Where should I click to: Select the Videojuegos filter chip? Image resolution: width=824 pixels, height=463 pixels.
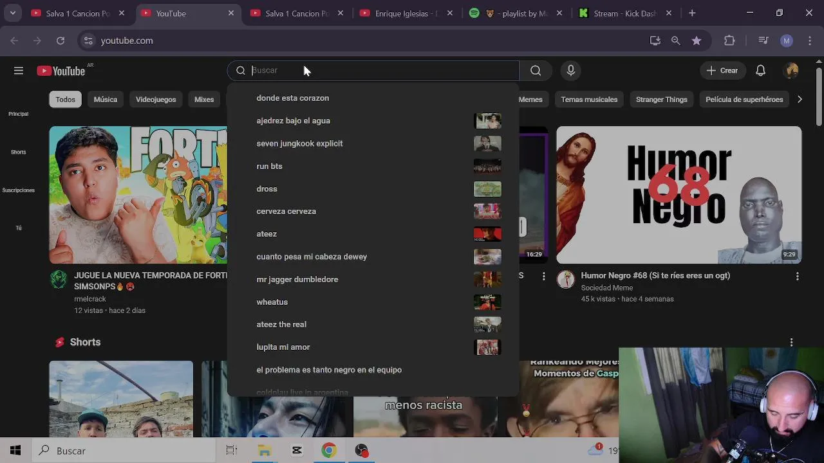point(156,100)
